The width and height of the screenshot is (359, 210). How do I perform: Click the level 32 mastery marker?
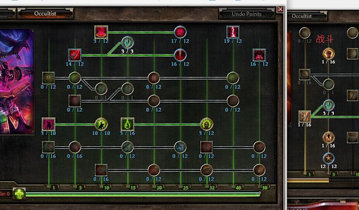(212, 188)
